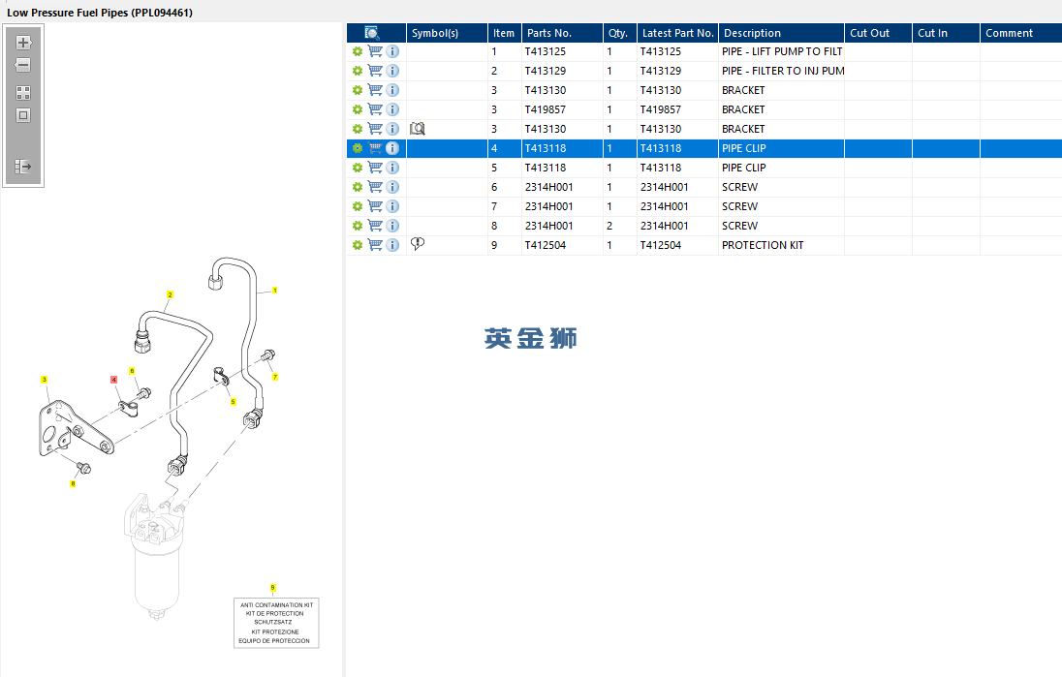Image resolution: width=1062 pixels, height=677 pixels.
Task: Sort by the Parts No. column header
Action: coord(562,33)
